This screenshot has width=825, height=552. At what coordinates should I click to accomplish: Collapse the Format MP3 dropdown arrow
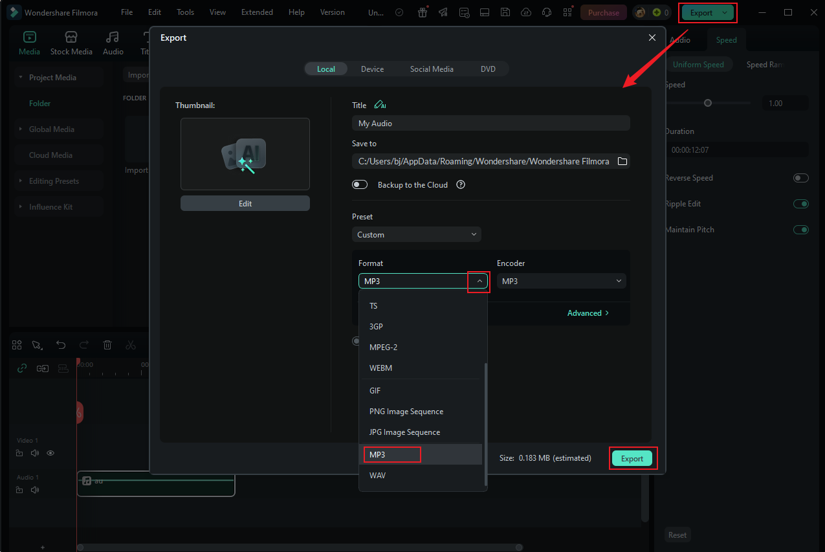pyautogui.click(x=479, y=282)
